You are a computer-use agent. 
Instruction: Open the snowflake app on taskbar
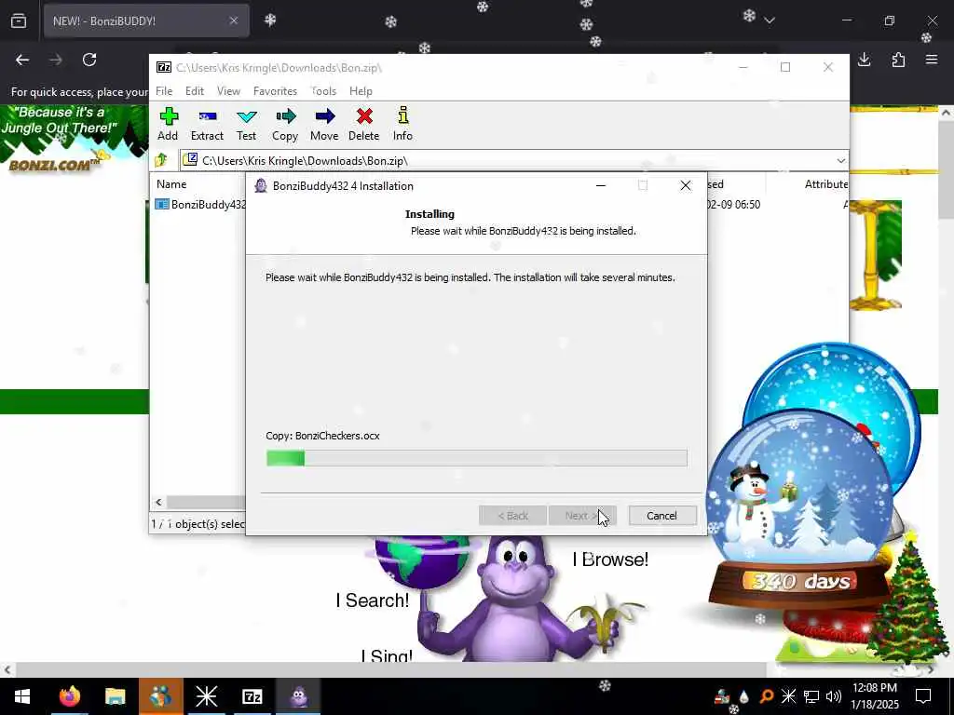click(x=206, y=696)
